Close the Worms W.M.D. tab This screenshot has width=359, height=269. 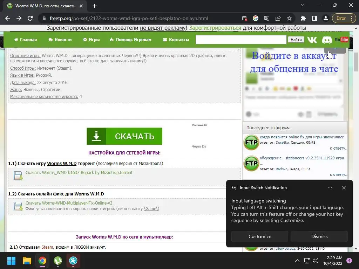(81, 6)
